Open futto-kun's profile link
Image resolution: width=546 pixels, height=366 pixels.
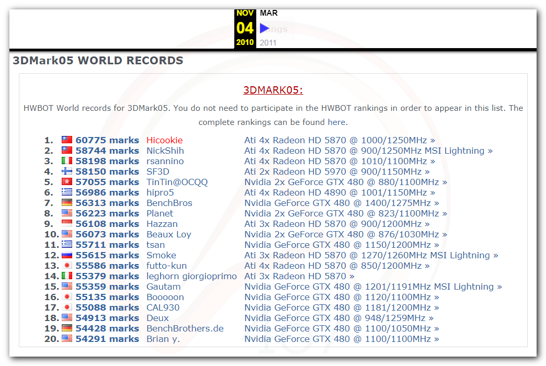tap(166, 266)
